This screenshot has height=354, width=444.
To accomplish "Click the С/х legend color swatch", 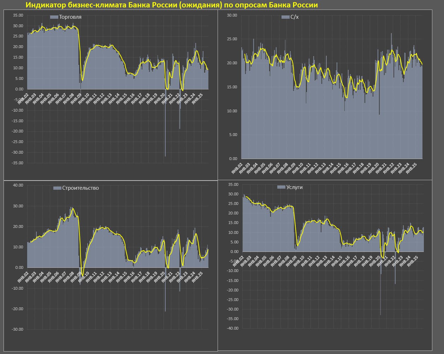I will point(285,17).
